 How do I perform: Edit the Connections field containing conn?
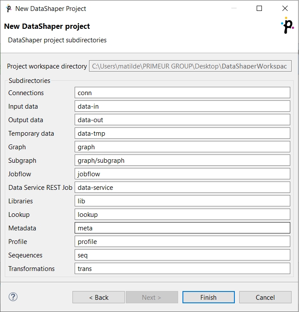point(182,93)
